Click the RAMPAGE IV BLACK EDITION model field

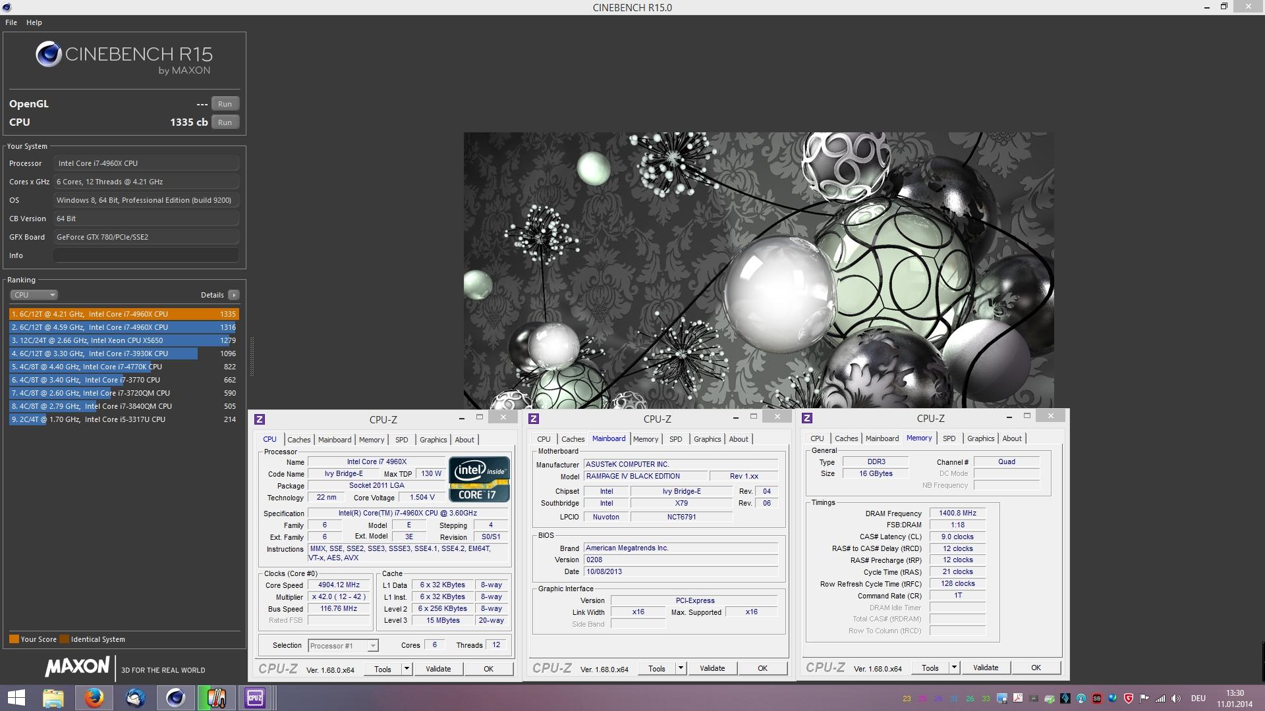[x=646, y=477]
